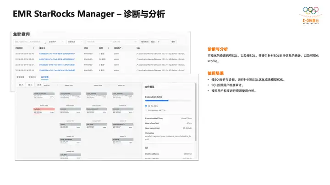The height and width of the screenshot is (185, 330).
Task: Open query ID link in the 9 毫秒 row
Action: [57, 65]
